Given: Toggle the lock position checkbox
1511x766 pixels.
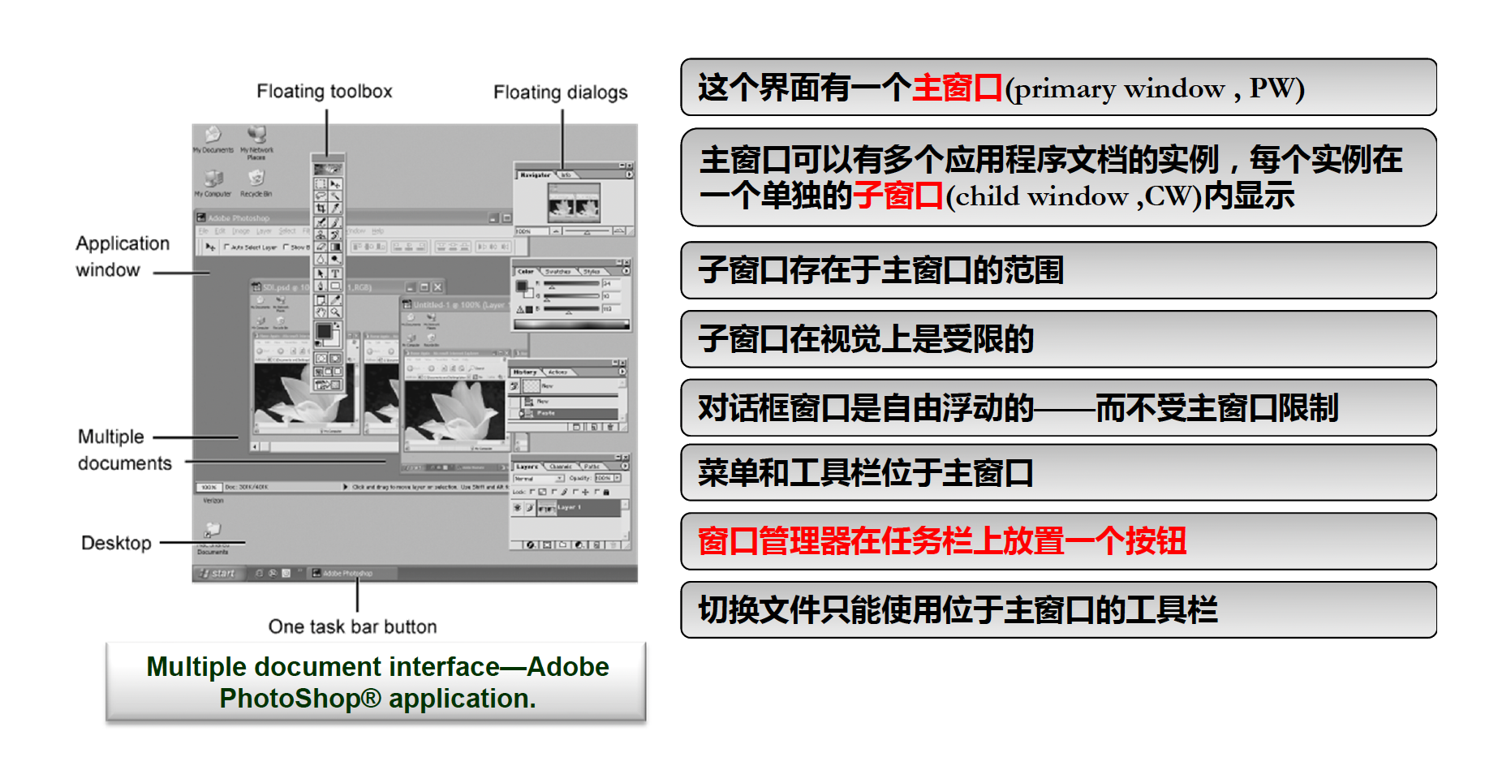Looking at the screenshot, I should (575, 491).
